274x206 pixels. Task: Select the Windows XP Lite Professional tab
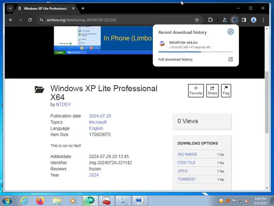[x=45, y=8]
